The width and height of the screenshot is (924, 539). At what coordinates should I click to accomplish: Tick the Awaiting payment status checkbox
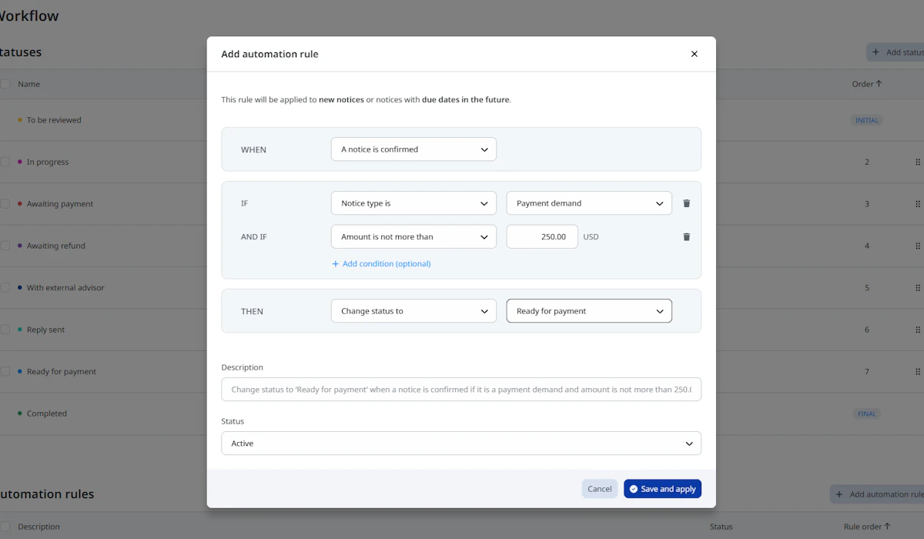point(5,204)
